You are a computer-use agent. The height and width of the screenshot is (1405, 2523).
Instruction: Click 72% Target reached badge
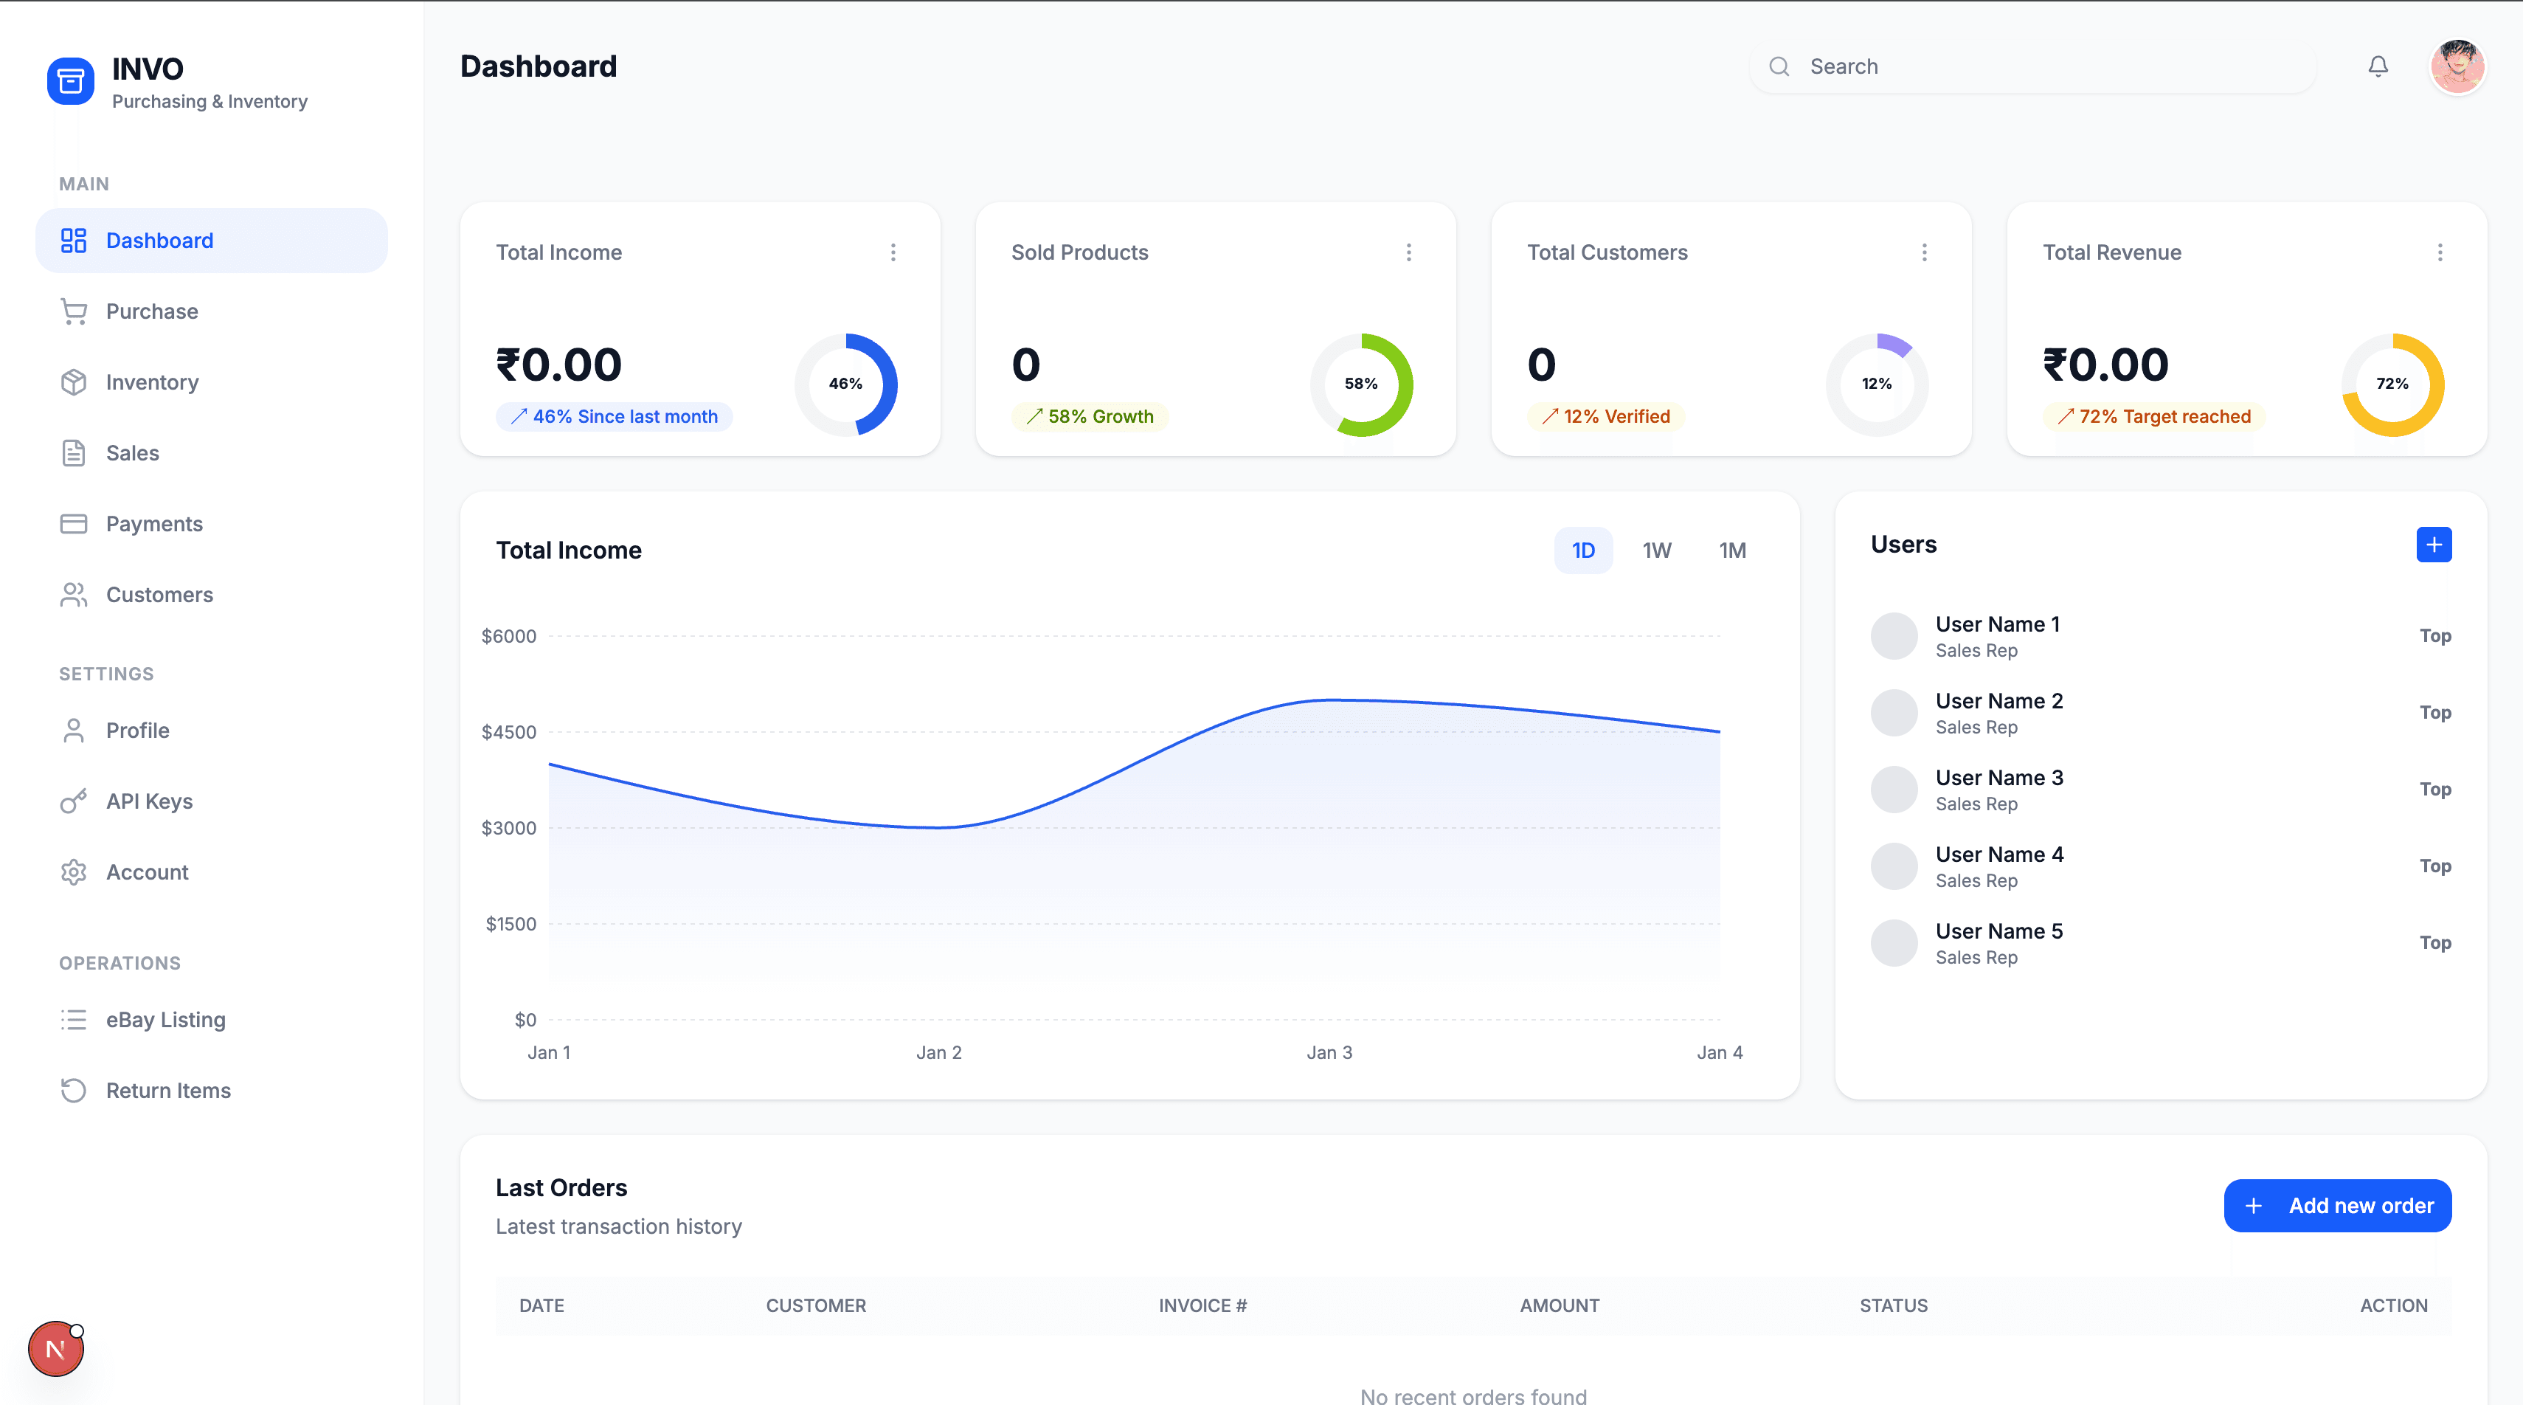[2155, 416]
